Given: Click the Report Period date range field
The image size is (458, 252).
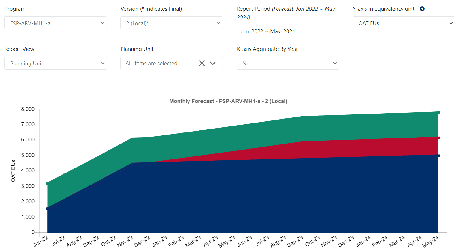Looking at the screenshot, I should click(x=288, y=31).
